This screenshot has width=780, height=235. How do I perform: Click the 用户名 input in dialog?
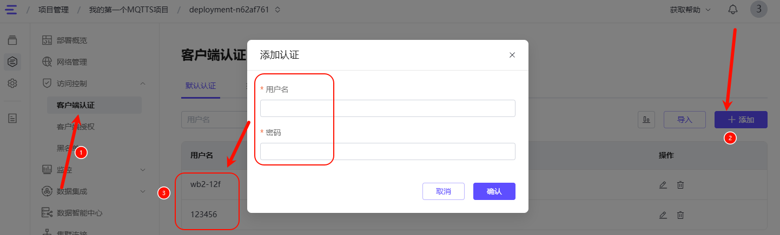[387, 108]
